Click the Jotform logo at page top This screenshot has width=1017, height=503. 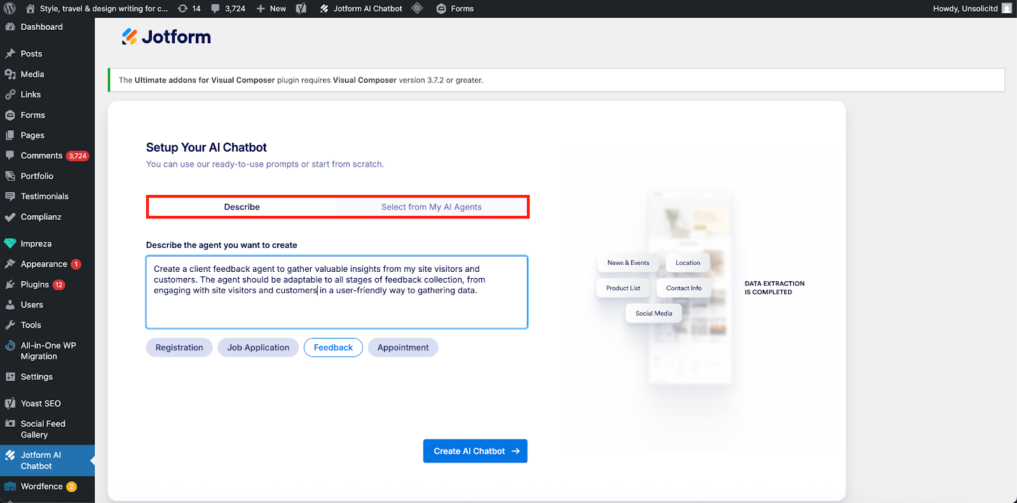(x=167, y=37)
